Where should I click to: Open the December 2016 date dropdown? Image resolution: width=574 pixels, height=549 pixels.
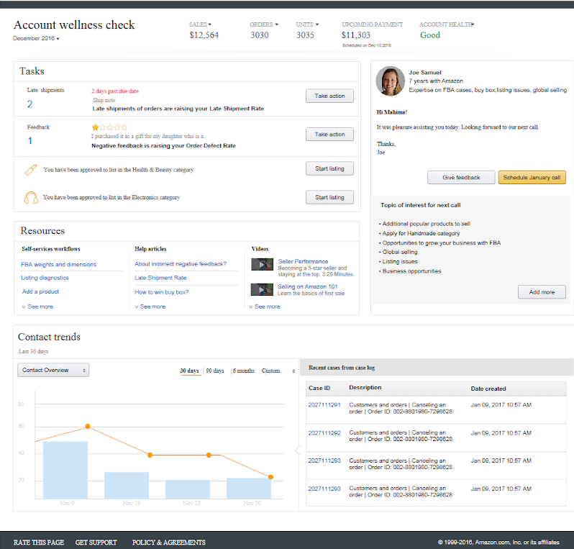point(36,38)
